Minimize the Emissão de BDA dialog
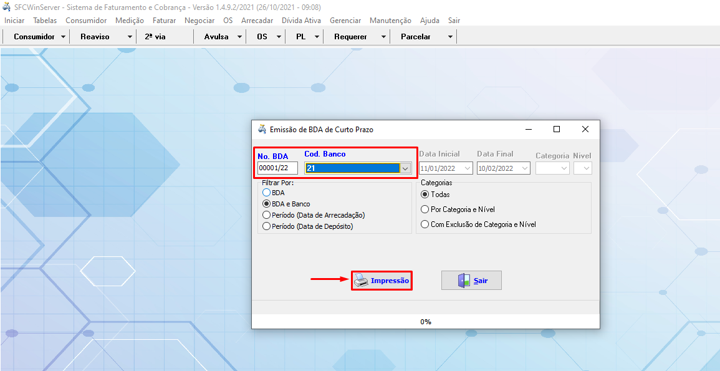 pyautogui.click(x=529, y=129)
